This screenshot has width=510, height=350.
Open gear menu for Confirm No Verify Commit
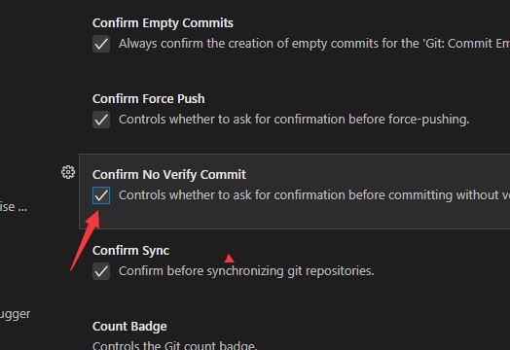[68, 172]
